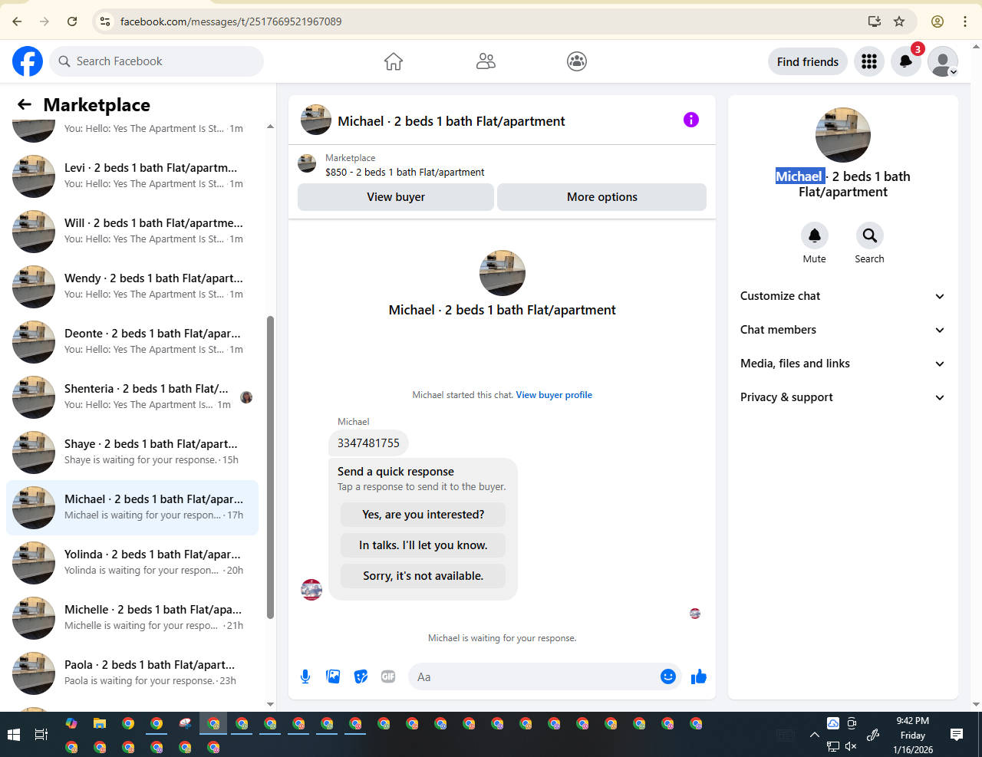
Task: Click listing '$850 - 2 beds 1 bath Flat/apartment'
Action: pyautogui.click(x=404, y=173)
